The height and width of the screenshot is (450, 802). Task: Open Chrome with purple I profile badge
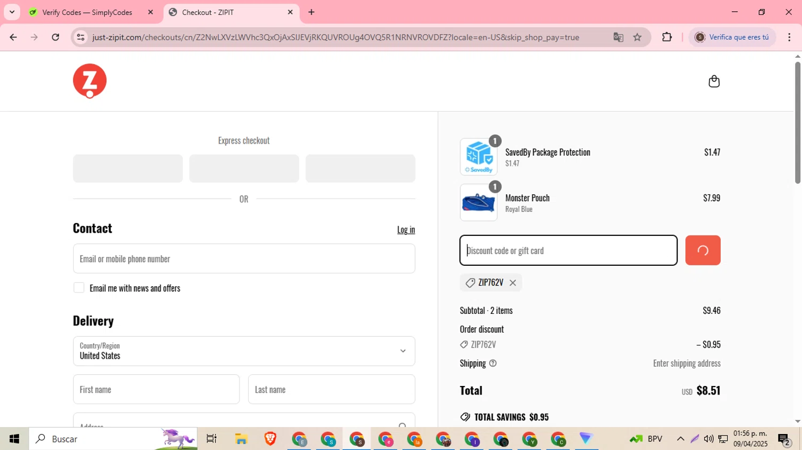point(473,439)
